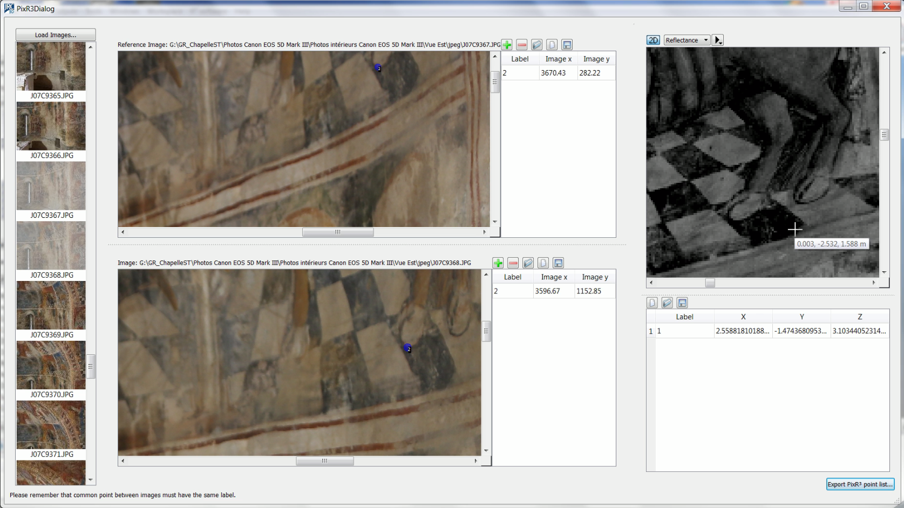Add a point to the reference image list
904x508 pixels.
click(x=507, y=45)
